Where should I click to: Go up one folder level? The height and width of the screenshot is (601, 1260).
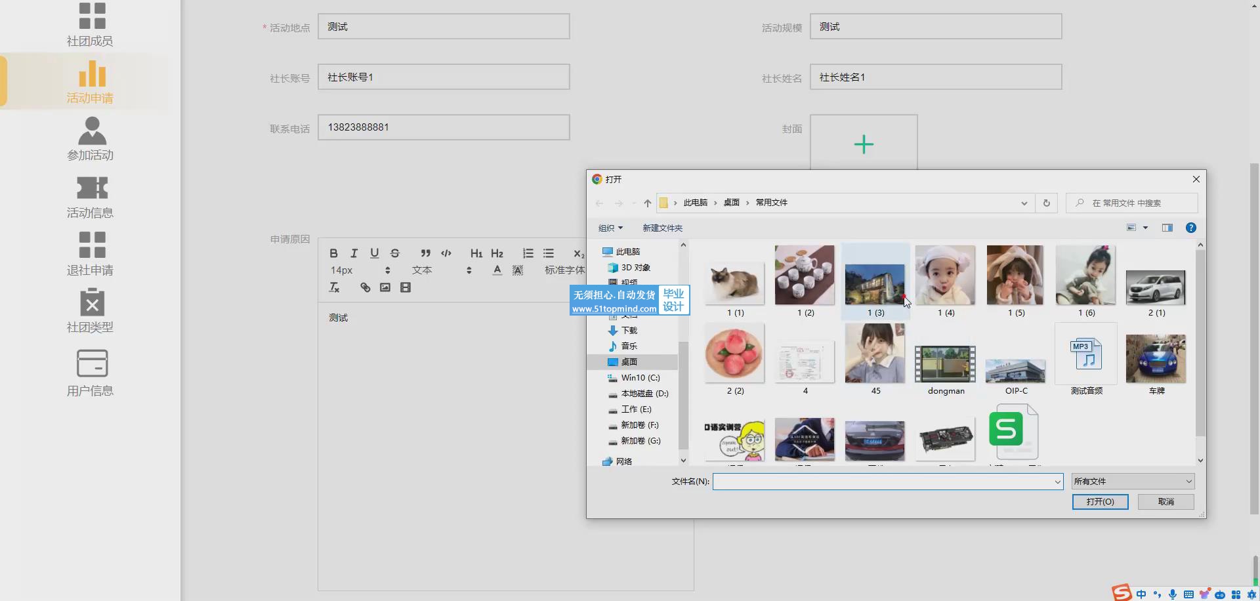(647, 203)
